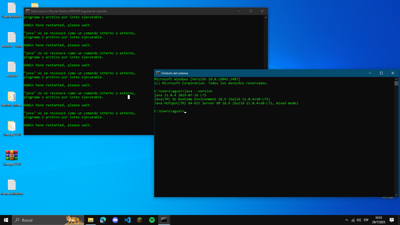Close the loginserver console window

[262, 11]
